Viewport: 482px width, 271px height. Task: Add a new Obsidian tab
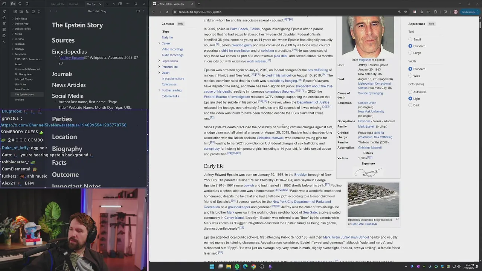click(107, 4)
